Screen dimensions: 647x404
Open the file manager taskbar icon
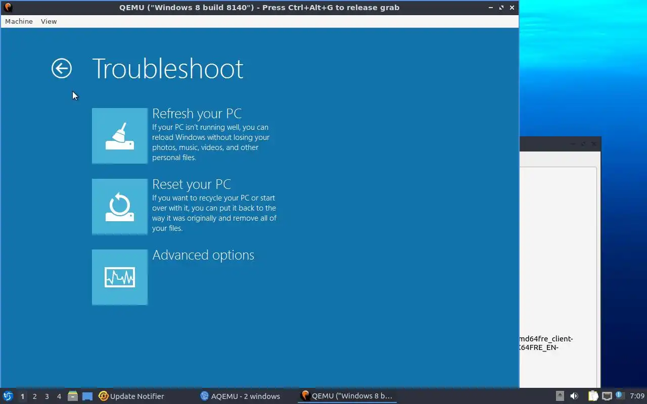[x=73, y=396]
